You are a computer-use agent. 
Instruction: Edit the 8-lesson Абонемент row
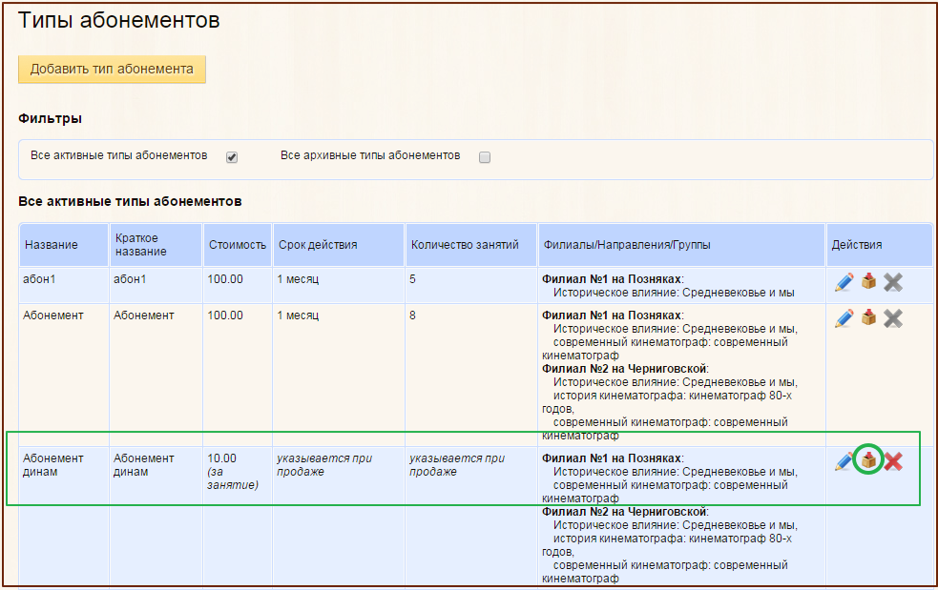(844, 318)
